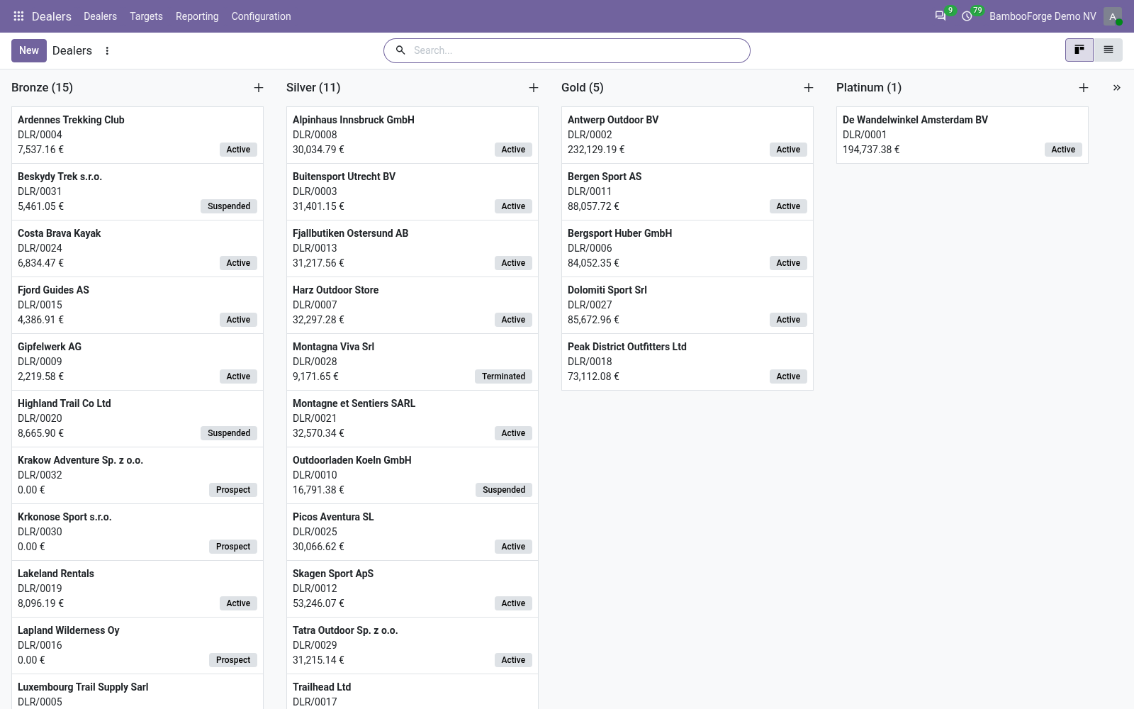Image resolution: width=1134 pixels, height=709 pixels.
Task: Open the Outdoorladen Koeln GmbH card
Action: pyautogui.click(x=412, y=475)
